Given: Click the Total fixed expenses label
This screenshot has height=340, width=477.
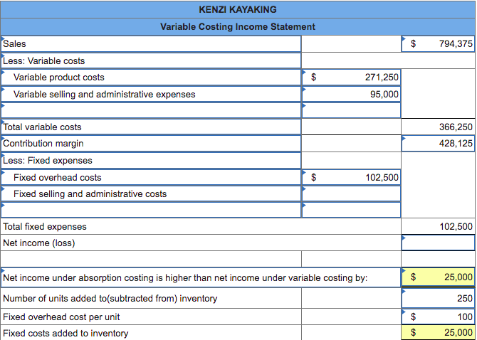Looking at the screenshot, I should [x=45, y=227].
